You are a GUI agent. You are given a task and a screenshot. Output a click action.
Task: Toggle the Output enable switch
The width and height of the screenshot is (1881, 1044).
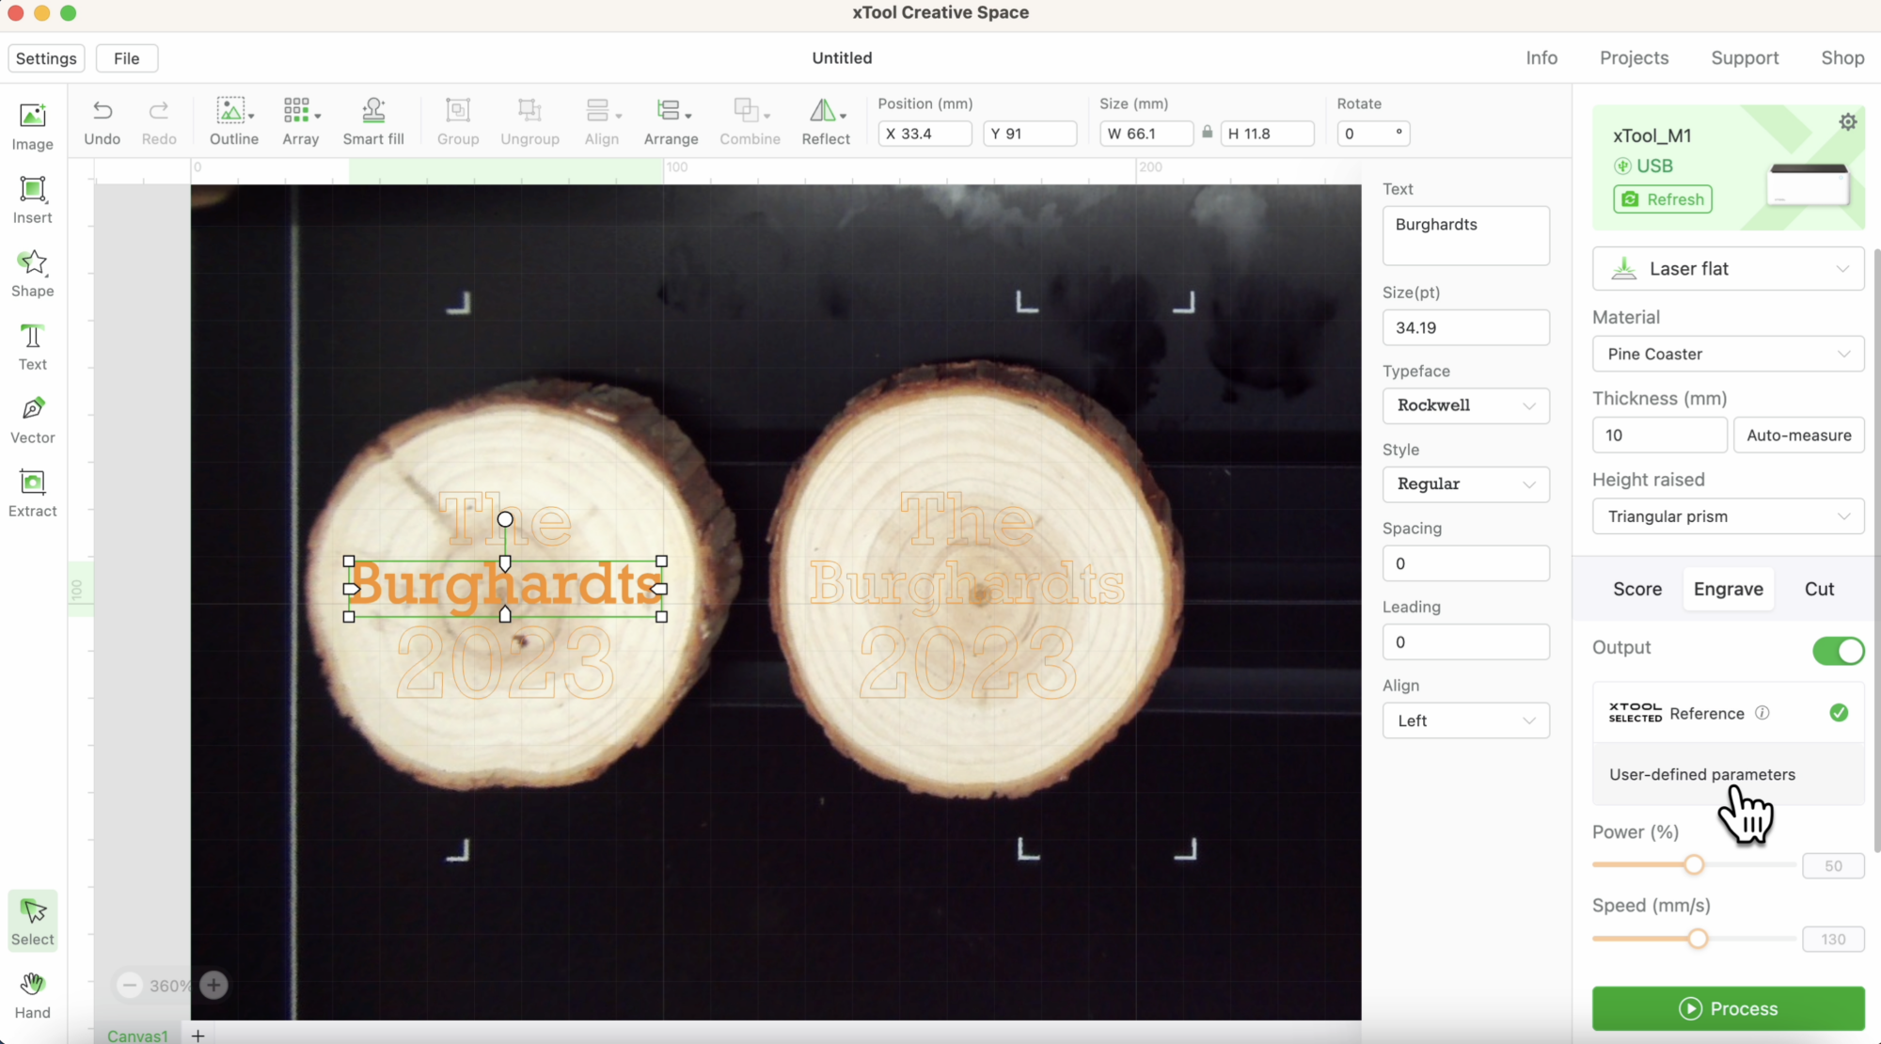[x=1839, y=651]
